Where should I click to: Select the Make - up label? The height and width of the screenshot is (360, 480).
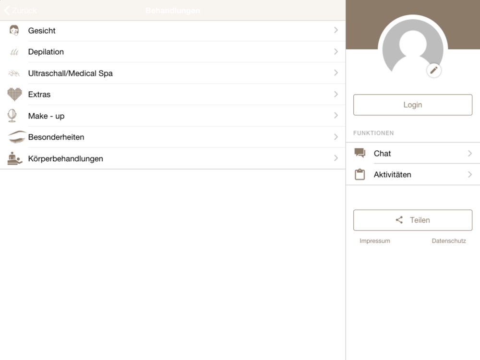46,116
